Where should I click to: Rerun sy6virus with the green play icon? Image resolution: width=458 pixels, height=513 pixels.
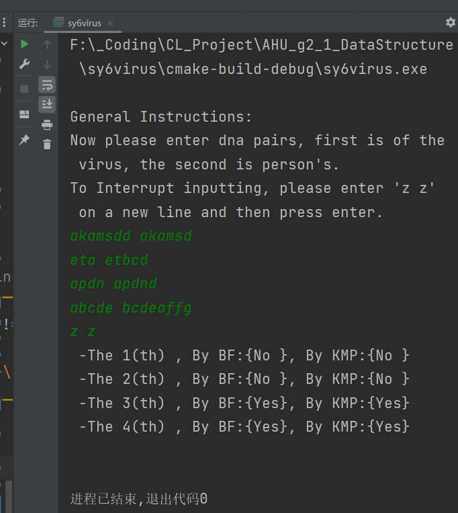point(24,44)
